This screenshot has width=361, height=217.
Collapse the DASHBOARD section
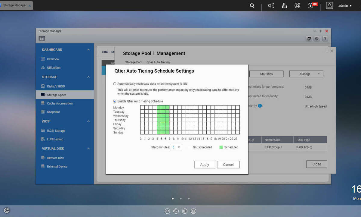coord(88,50)
